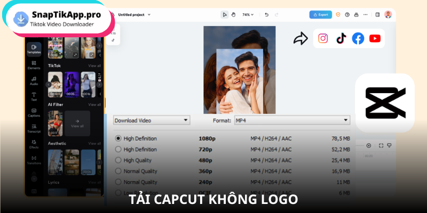Image resolution: width=427 pixels, height=213 pixels.
Task: Open the 00:16 TikTok template thumbnail
Action: (x=88, y=85)
